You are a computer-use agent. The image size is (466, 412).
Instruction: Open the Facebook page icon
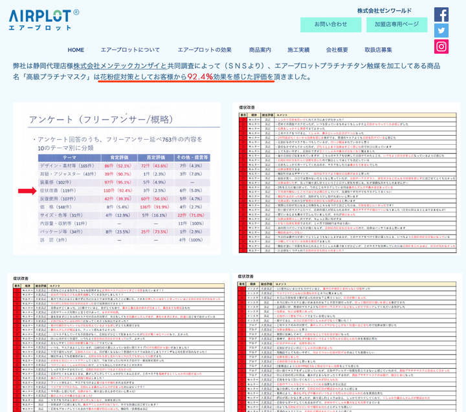[441, 15]
